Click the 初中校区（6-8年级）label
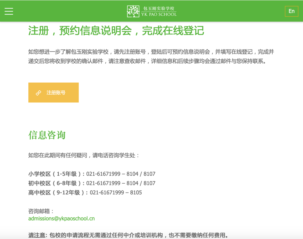 click(56, 183)
